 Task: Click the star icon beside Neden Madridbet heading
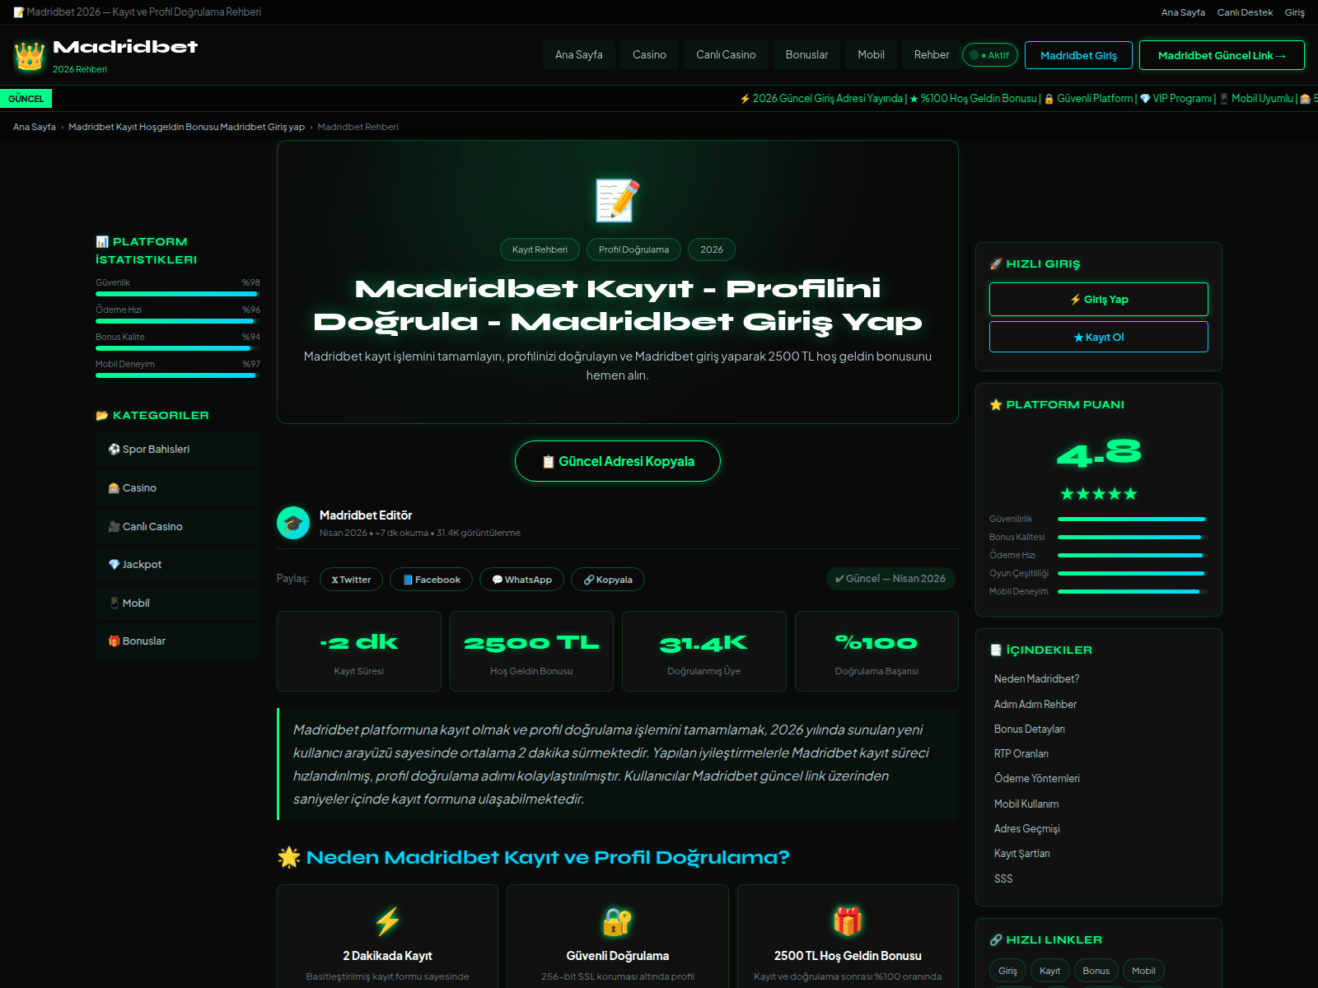pyautogui.click(x=289, y=857)
